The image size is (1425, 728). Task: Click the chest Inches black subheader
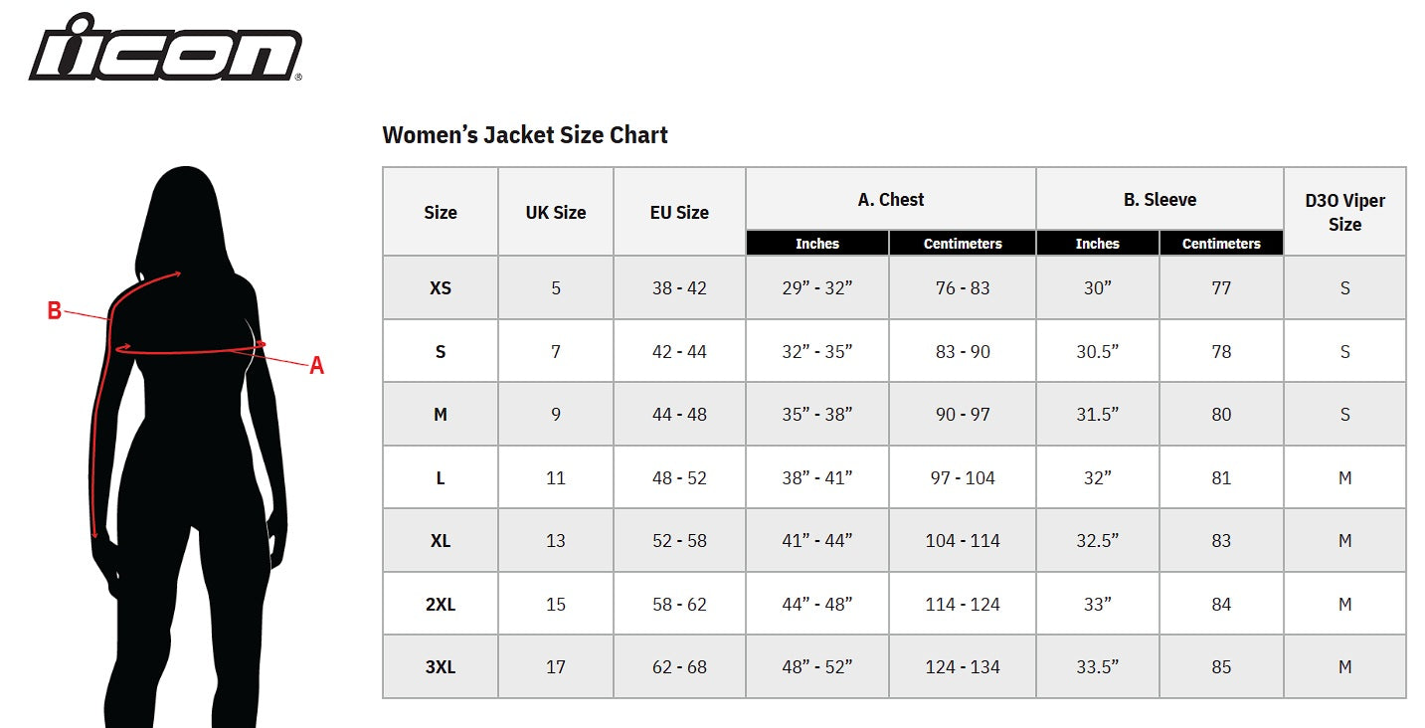tap(816, 244)
